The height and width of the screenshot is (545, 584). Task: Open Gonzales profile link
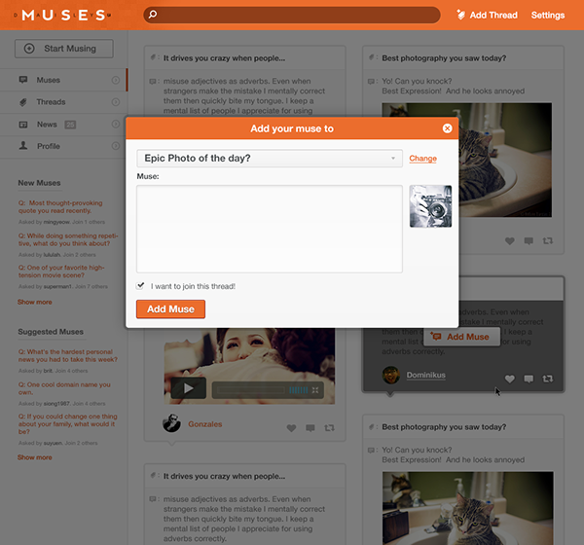pos(204,424)
